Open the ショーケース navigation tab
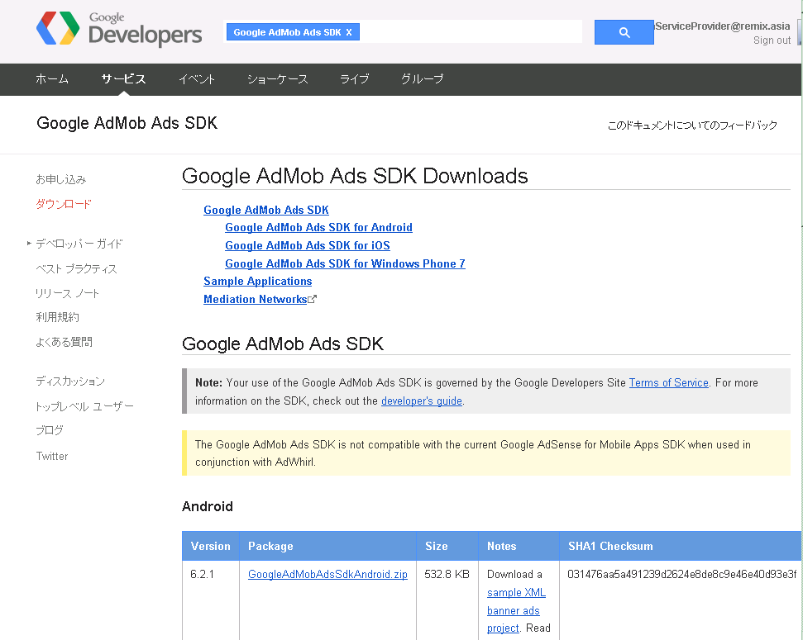The image size is (803, 640). coord(278,78)
